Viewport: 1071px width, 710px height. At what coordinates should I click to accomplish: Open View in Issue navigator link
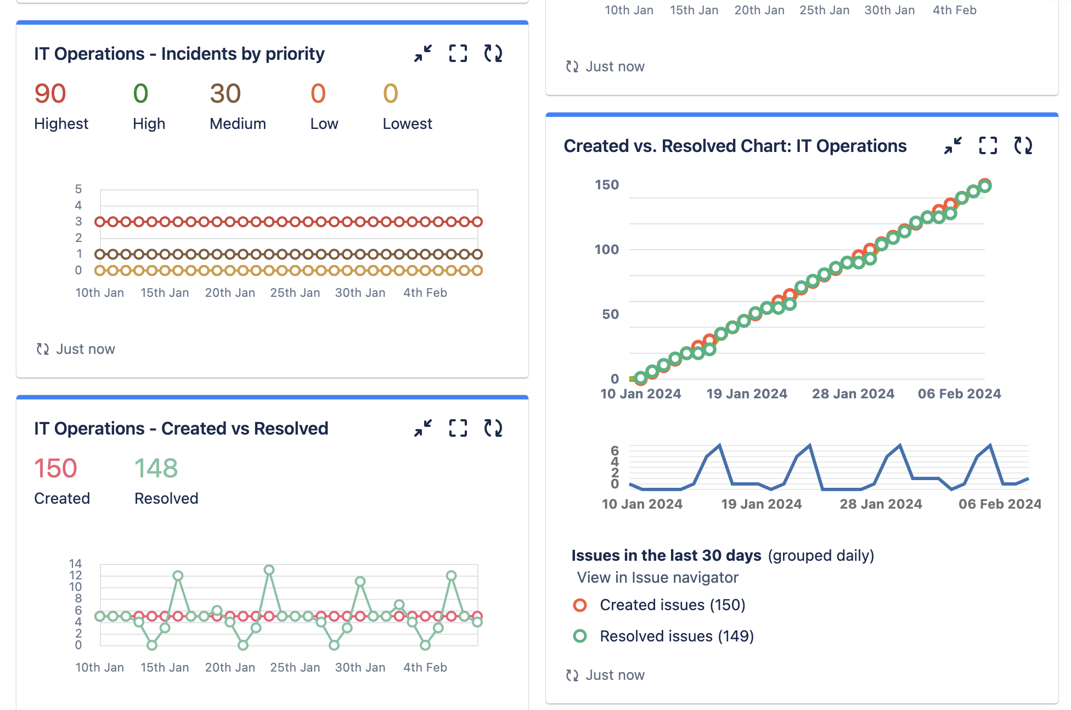coord(657,577)
